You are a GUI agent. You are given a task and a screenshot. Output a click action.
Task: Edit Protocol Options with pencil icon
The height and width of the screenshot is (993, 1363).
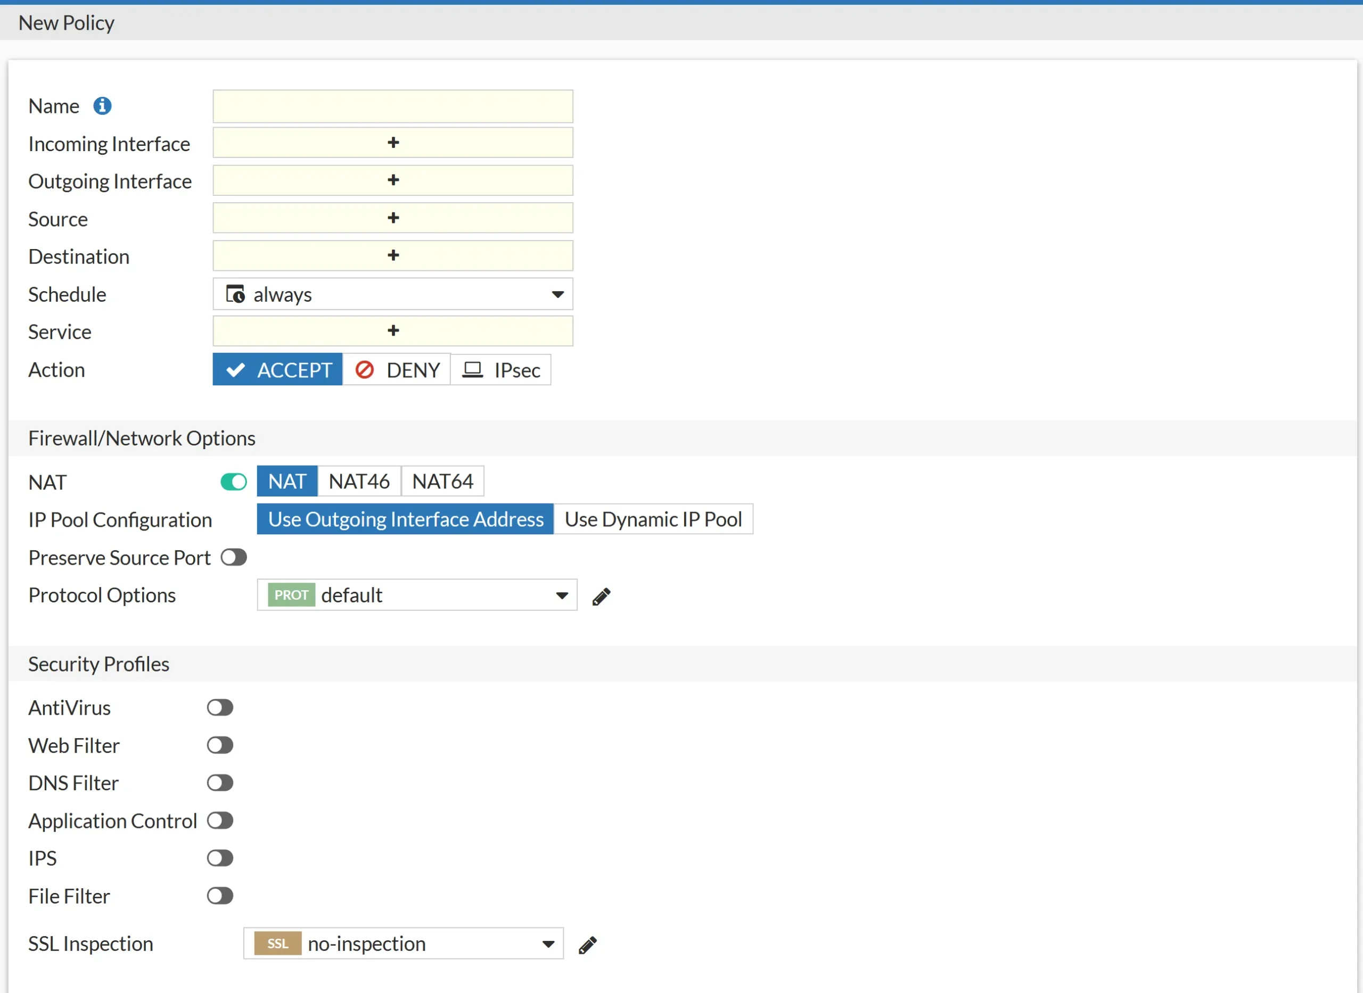click(601, 597)
